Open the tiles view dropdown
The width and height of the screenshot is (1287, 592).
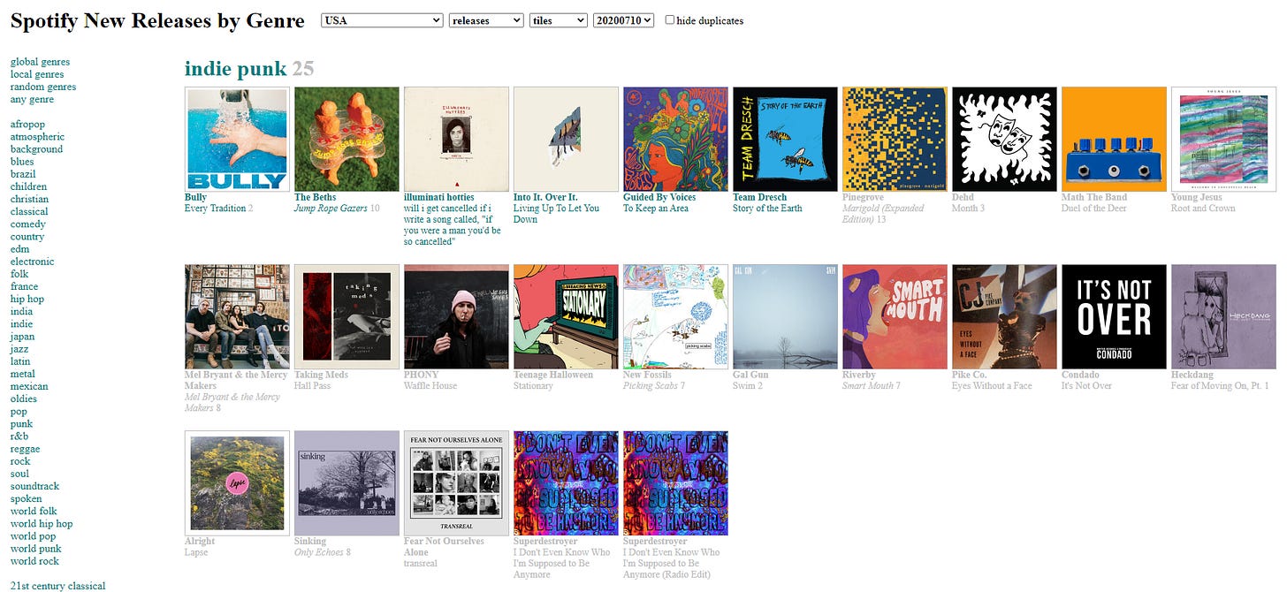coord(559,20)
